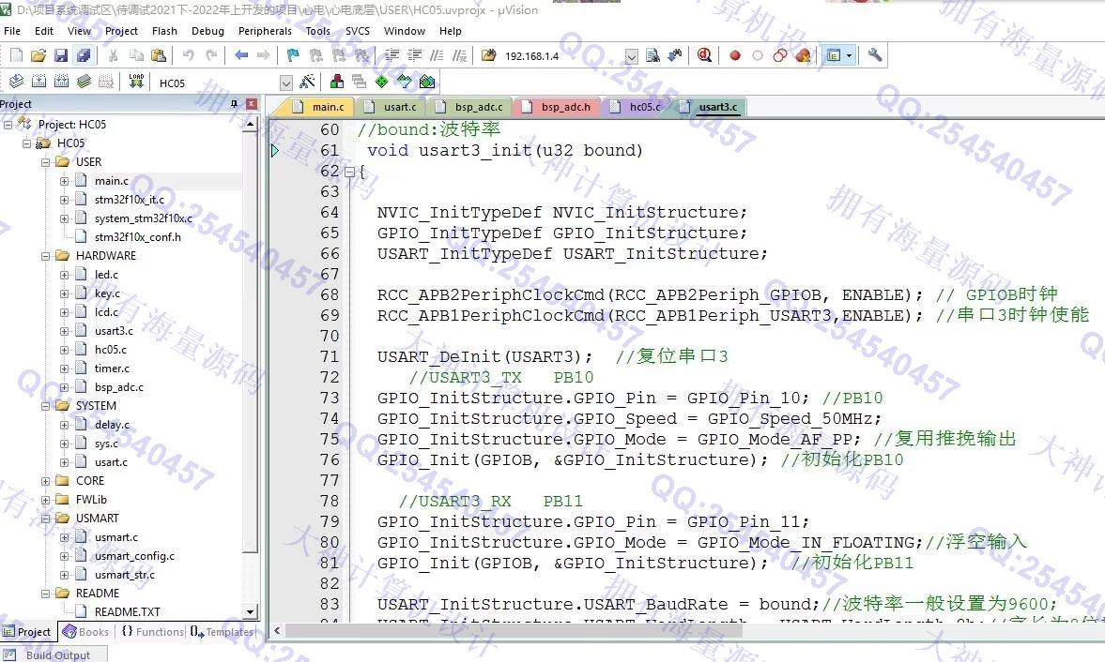Screen dimensions: 1105x662
Task: Click the Cut scissors icon
Action: (x=113, y=55)
